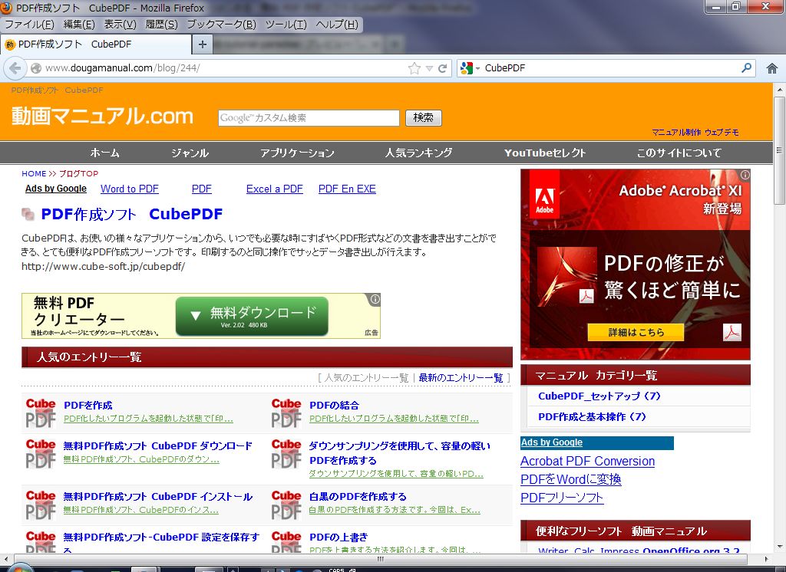Click the green 無料ダウンロード button
This screenshot has height=572, width=786.
pos(251,314)
